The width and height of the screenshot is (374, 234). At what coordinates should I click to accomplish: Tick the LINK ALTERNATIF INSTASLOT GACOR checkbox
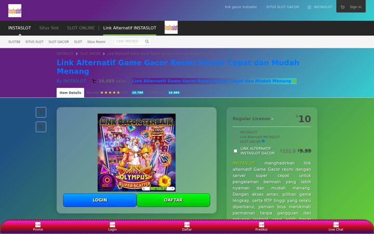pyautogui.click(x=235, y=151)
